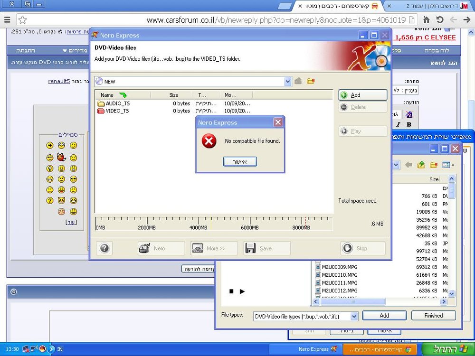Click the Save button in Nero Express
475x356 pixels.
pyautogui.click(x=267, y=248)
